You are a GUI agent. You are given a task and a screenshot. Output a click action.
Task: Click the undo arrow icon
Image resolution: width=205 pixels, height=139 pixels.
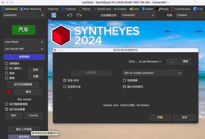[70, 15]
